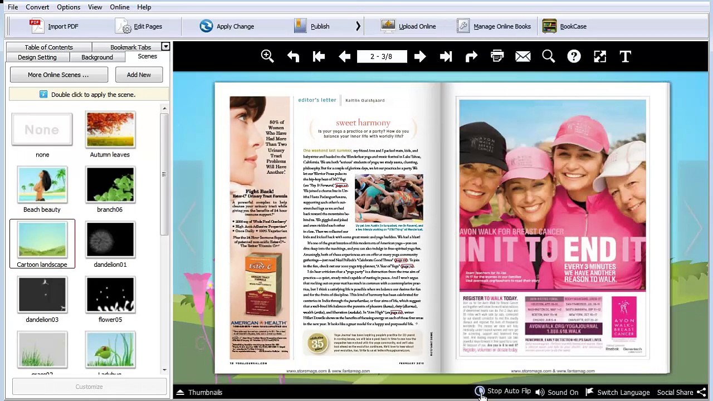The image size is (713, 401).
Task: Open the Edit Pages tool
Action: click(x=139, y=26)
